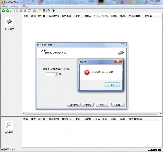Screen dimensions: 163x152
Task: Click the grayed circled X remove toolbar icon
Action: [x=34, y=11]
